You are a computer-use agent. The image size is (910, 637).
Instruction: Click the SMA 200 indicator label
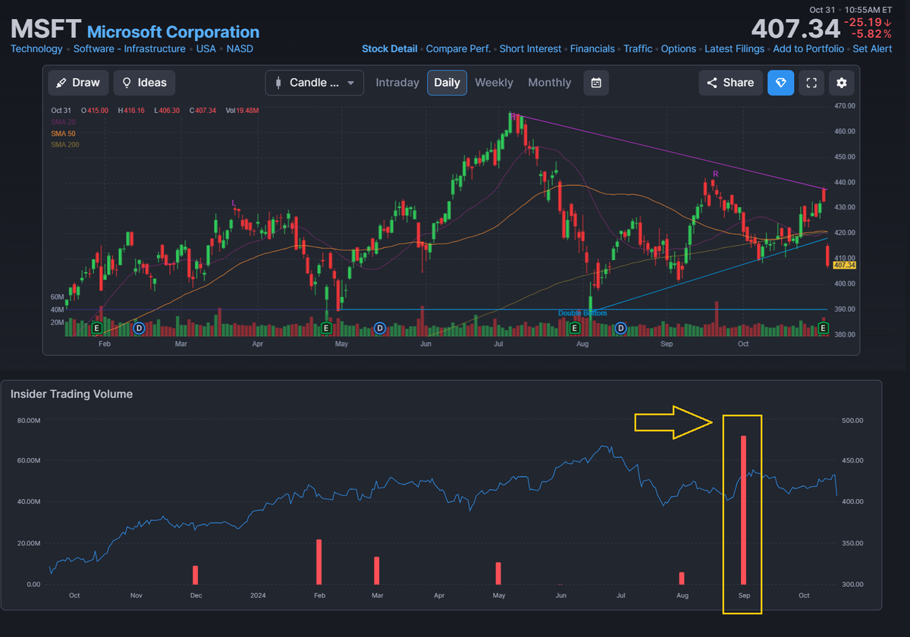[64, 144]
